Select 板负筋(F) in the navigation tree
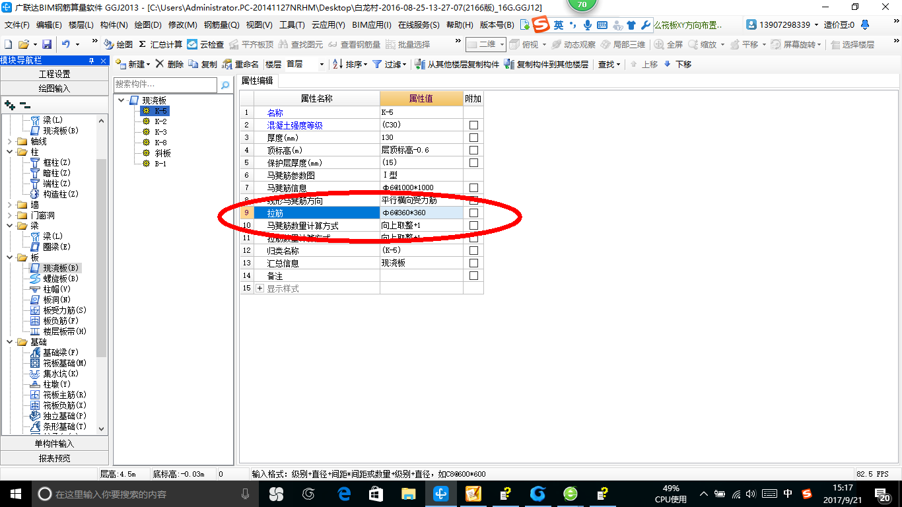 61,321
